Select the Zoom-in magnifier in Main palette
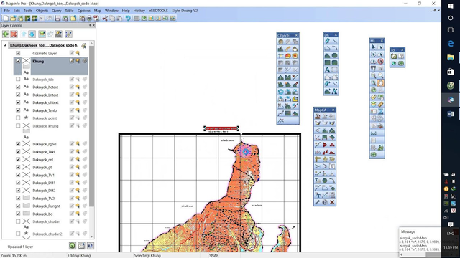This screenshot has width=460, height=258. [373, 76]
